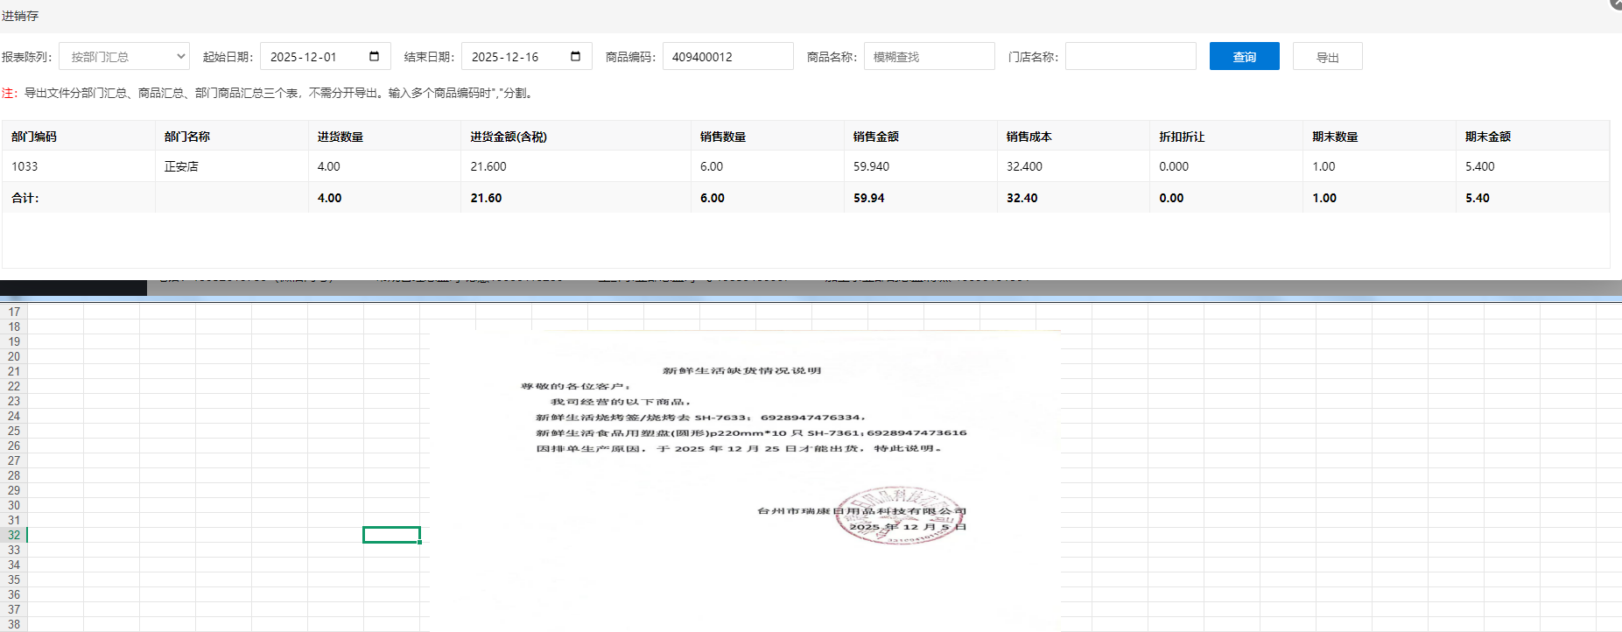Select the 1033 department code cell
This screenshot has width=1622, height=632.
[x=25, y=166]
